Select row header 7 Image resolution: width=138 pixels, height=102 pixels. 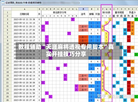[x=7, y=33]
